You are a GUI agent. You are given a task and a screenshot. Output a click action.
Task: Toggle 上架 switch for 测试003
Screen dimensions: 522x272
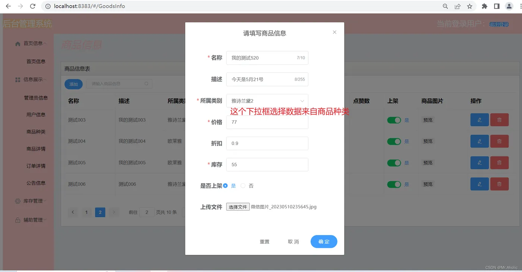(x=394, y=120)
